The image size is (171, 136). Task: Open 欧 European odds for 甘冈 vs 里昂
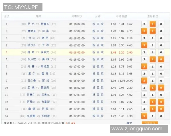click(x=102, y=38)
